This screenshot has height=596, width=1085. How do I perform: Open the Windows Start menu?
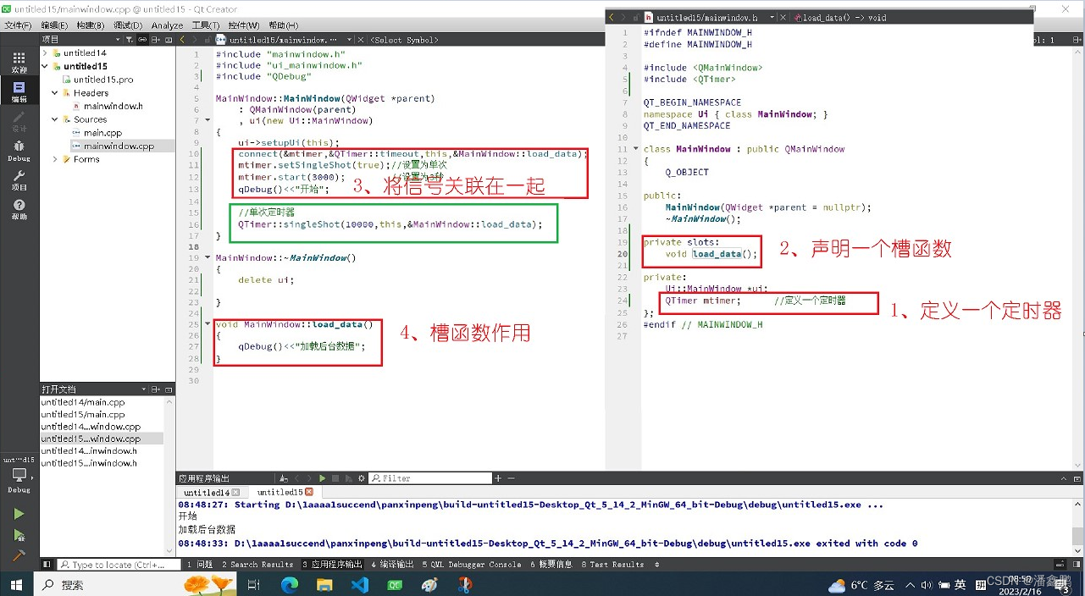(x=15, y=584)
